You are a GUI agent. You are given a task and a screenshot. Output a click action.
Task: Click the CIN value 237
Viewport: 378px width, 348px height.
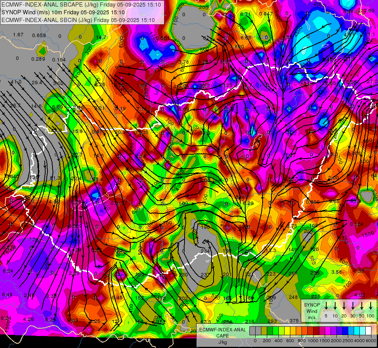pos(205,275)
